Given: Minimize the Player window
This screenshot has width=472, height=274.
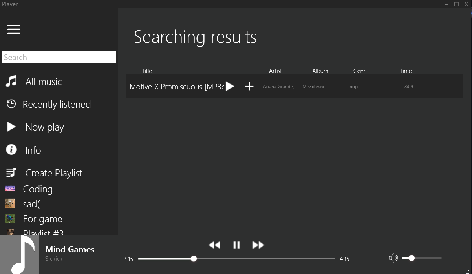Looking at the screenshot, I should click(447, 4).
